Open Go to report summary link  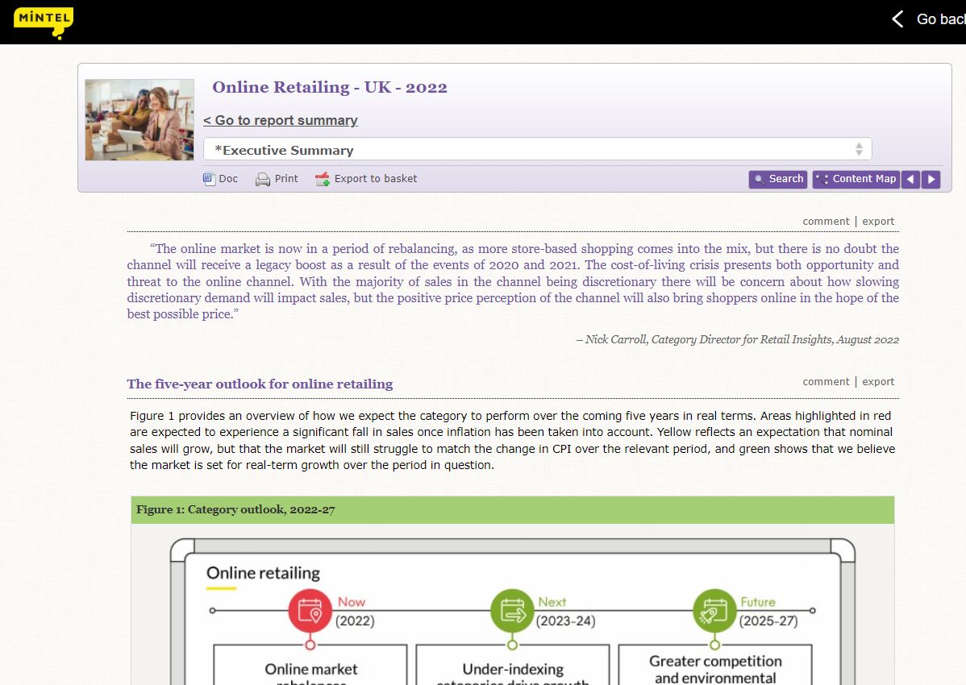(x=280, y=120)
